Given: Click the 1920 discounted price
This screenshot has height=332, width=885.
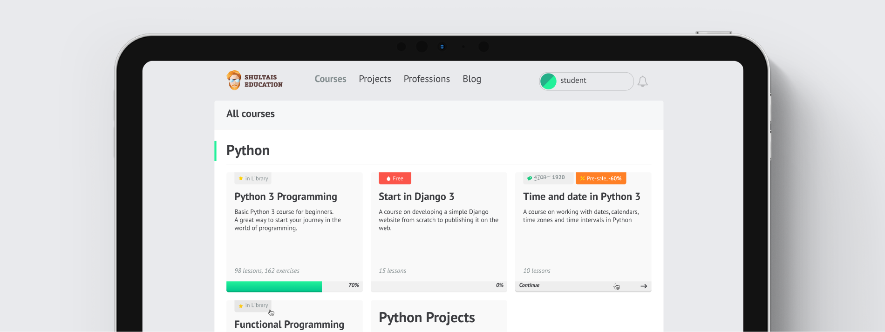Looking at the screenshot, I should pos(558,177).
